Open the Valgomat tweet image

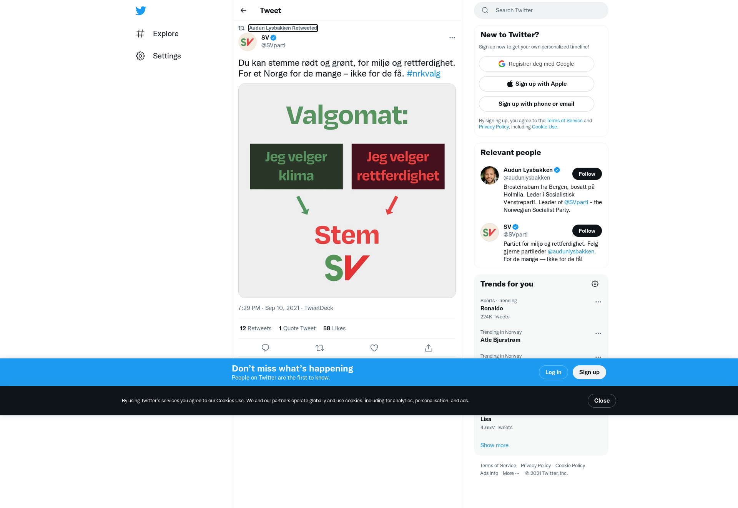click(347, 191)
